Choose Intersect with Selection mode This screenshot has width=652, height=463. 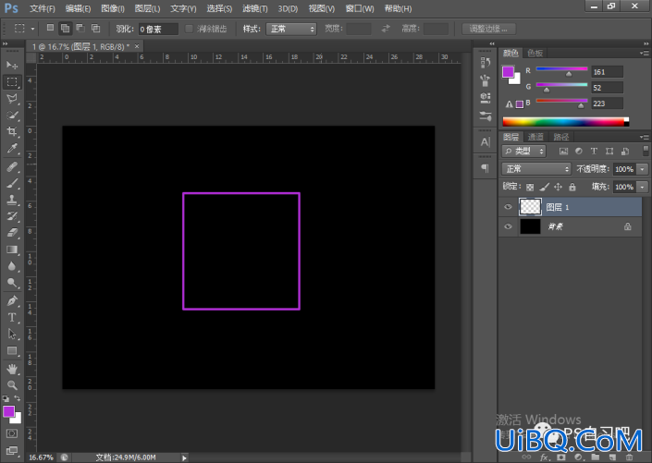[x=95, y=28]
